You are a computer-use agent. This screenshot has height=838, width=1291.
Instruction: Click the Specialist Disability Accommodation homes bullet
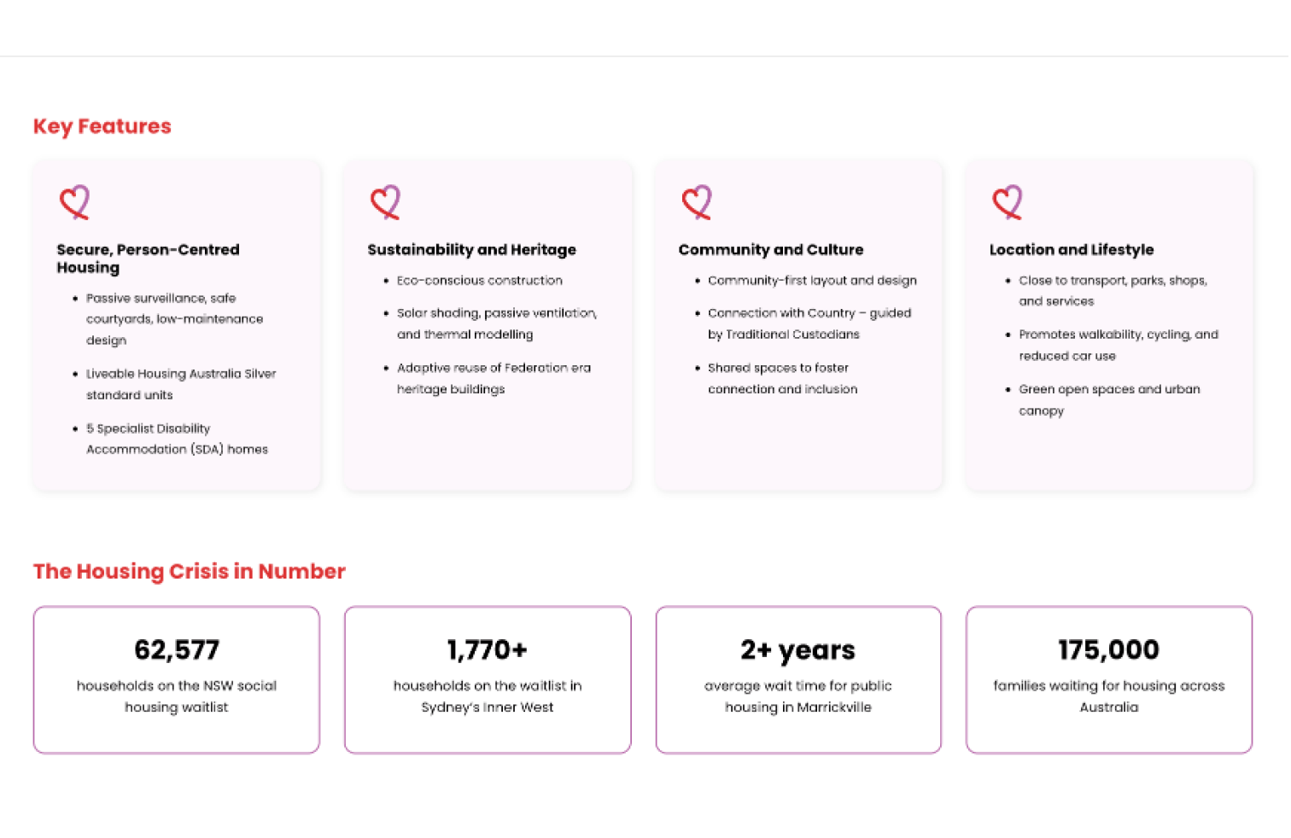click(177, 439)
